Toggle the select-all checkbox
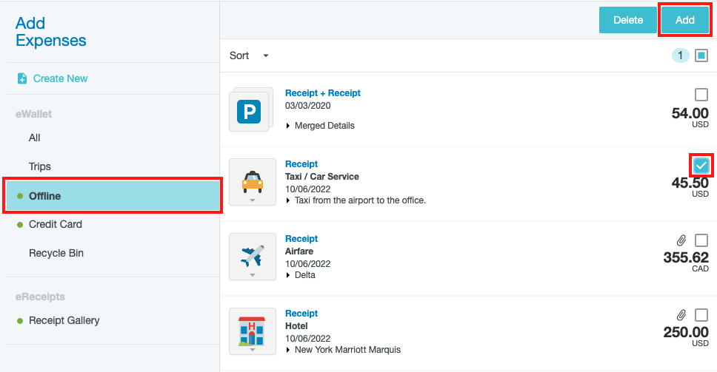The width and height of the screenshot is (717, 372). (x=701, y=55)
